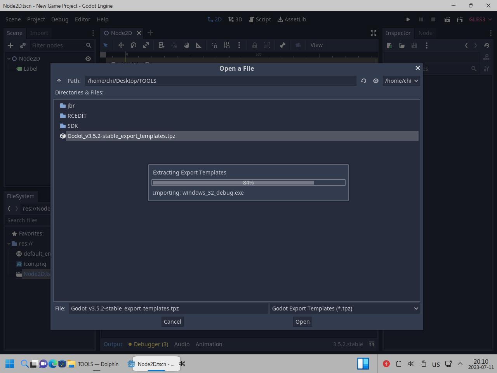Load an existing resource in Inspector
This screenshot has height=373, width=497.
point(402,45)
